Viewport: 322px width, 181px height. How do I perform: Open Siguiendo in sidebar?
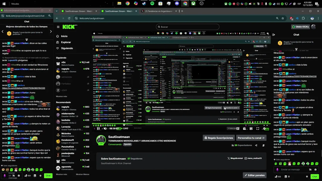pos(64,48)
